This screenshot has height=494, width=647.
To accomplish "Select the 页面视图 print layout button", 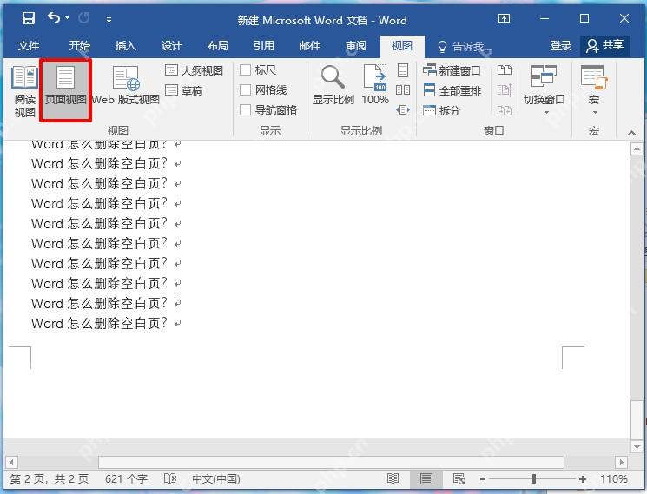I will 66,90.
